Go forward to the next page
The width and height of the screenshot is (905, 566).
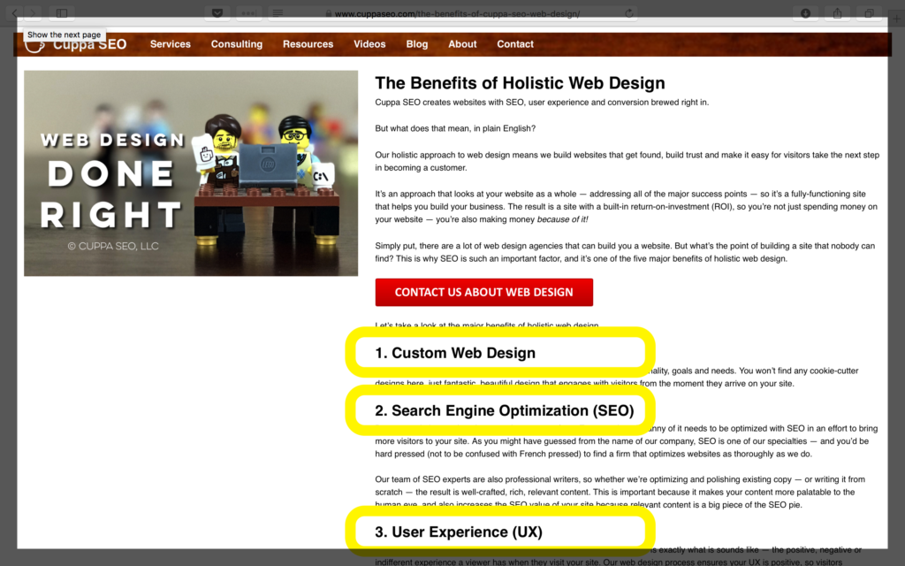(32, 12)
